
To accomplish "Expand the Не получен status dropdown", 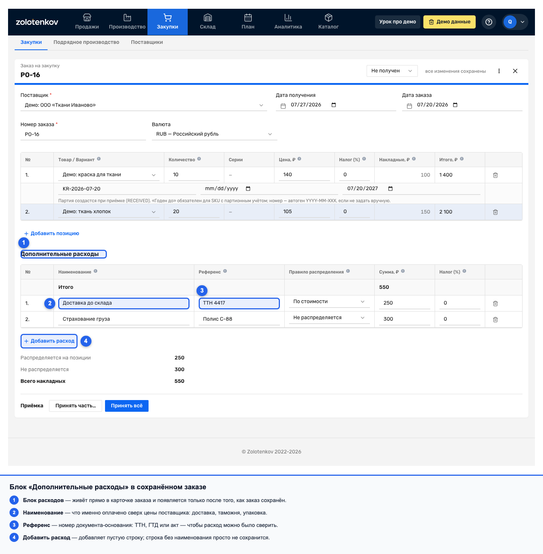I will (392, 71).
